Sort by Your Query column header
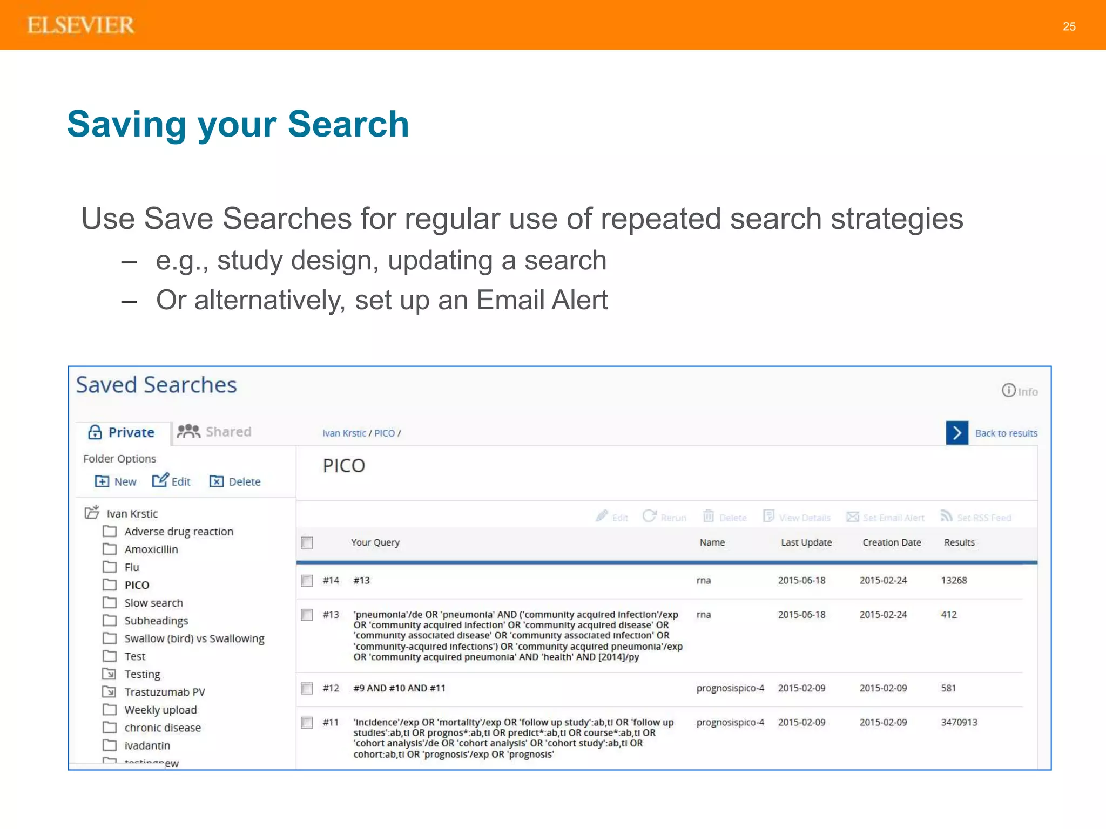This screenshot has width=1106, height=829. pos(375,542)
